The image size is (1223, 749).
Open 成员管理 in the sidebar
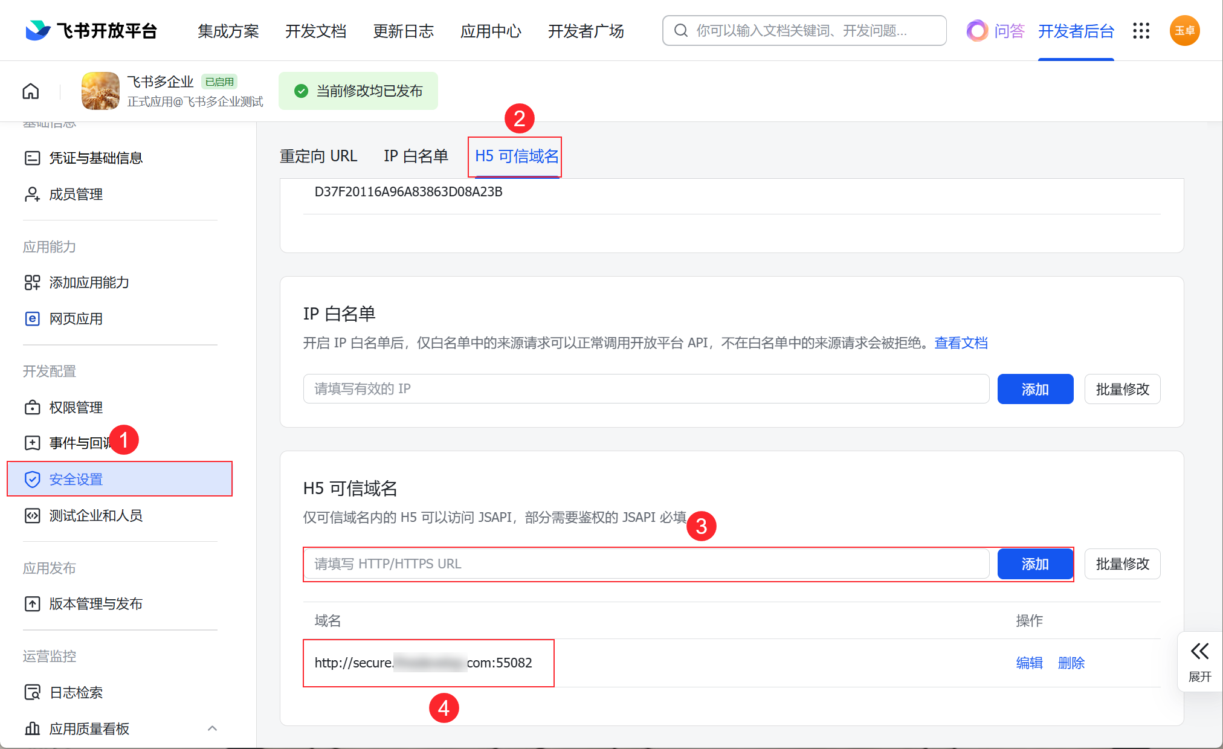(76, 194)
